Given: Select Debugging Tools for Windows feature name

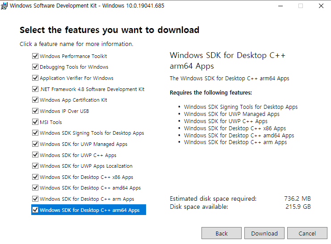Looking at the screenshot, I should [x=74, y=67].
